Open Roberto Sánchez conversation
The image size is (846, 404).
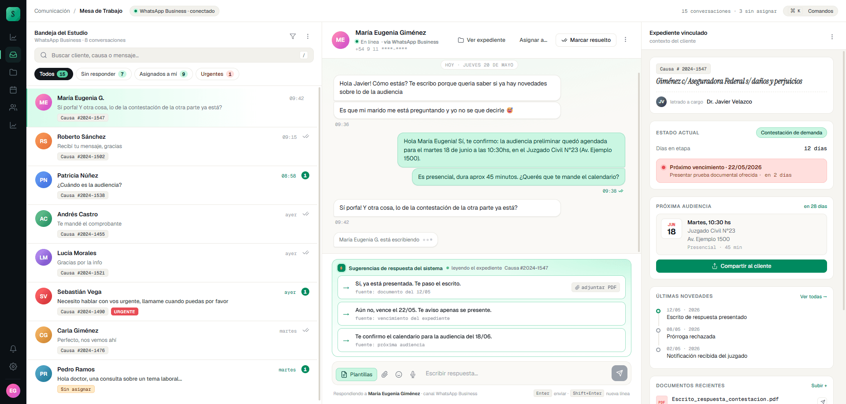point(172,147)
